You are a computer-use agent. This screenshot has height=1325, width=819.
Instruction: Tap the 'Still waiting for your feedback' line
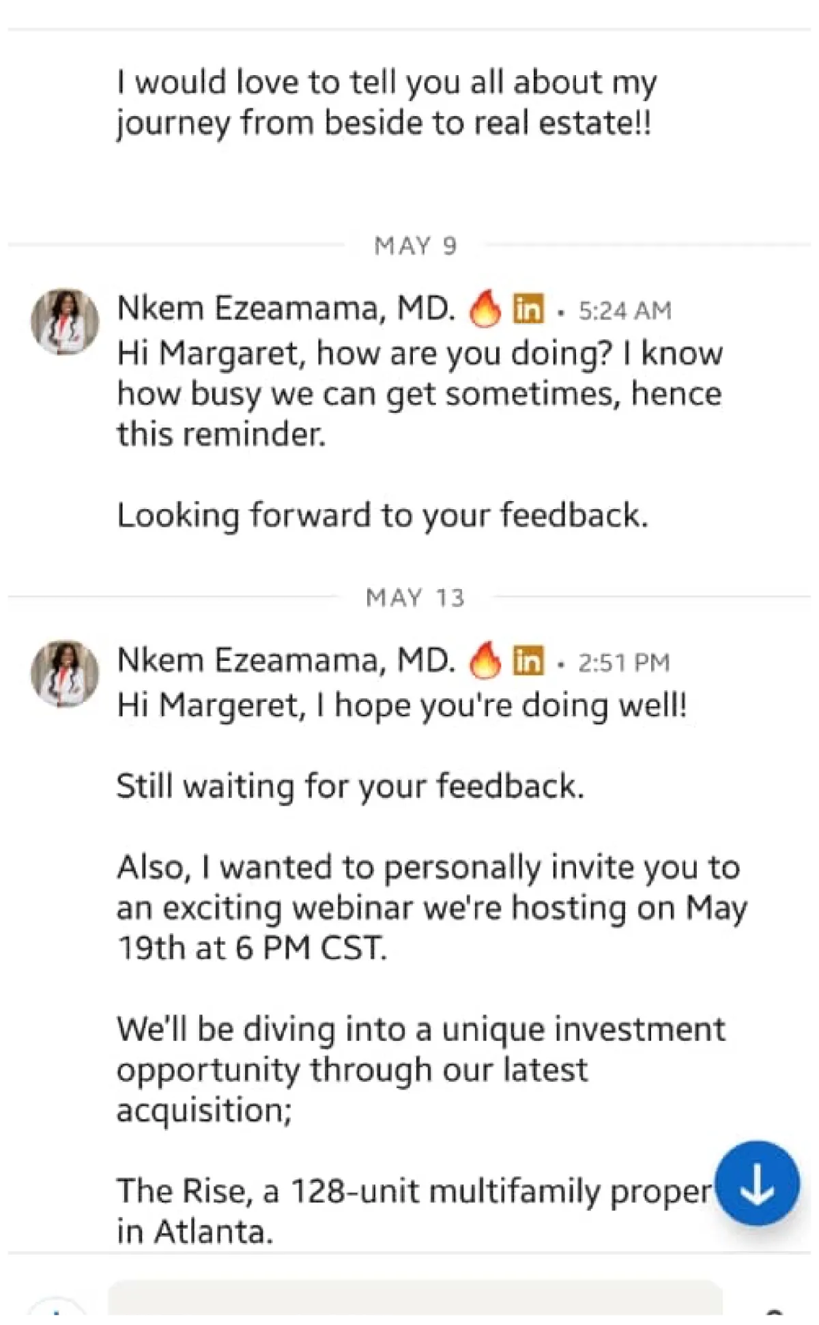pyautogui.click(x=350, y=786)
